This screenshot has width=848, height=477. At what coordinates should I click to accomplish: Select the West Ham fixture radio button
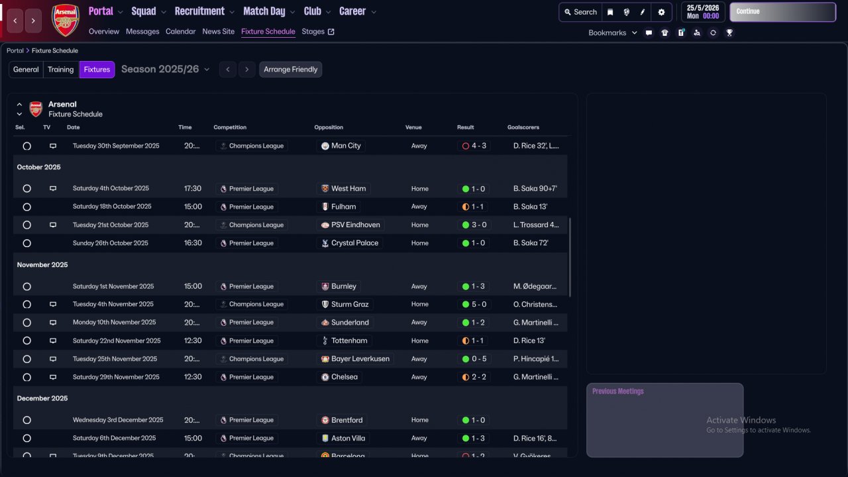[26, 189]
